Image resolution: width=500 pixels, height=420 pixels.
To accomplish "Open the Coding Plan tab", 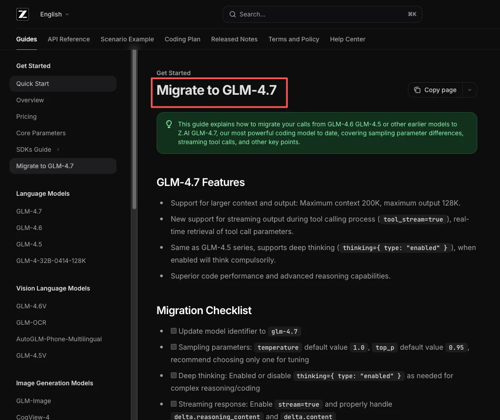I will tap(182, 39).
